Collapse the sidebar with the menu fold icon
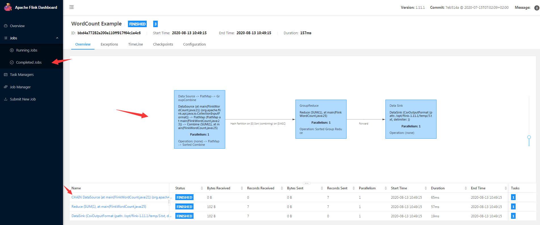540x225 pixels. click(x=72, y=7)
